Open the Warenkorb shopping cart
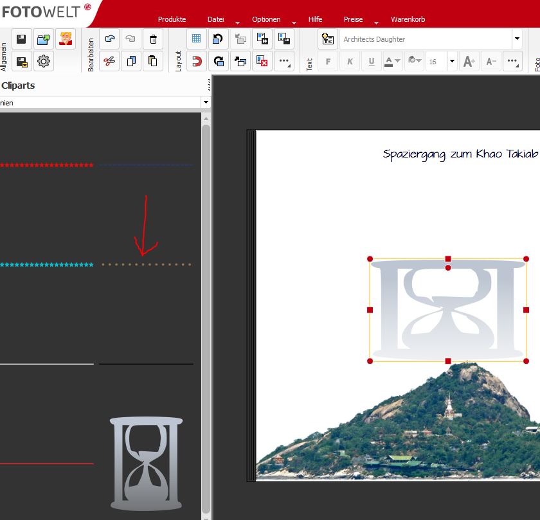 click(408, 19)
